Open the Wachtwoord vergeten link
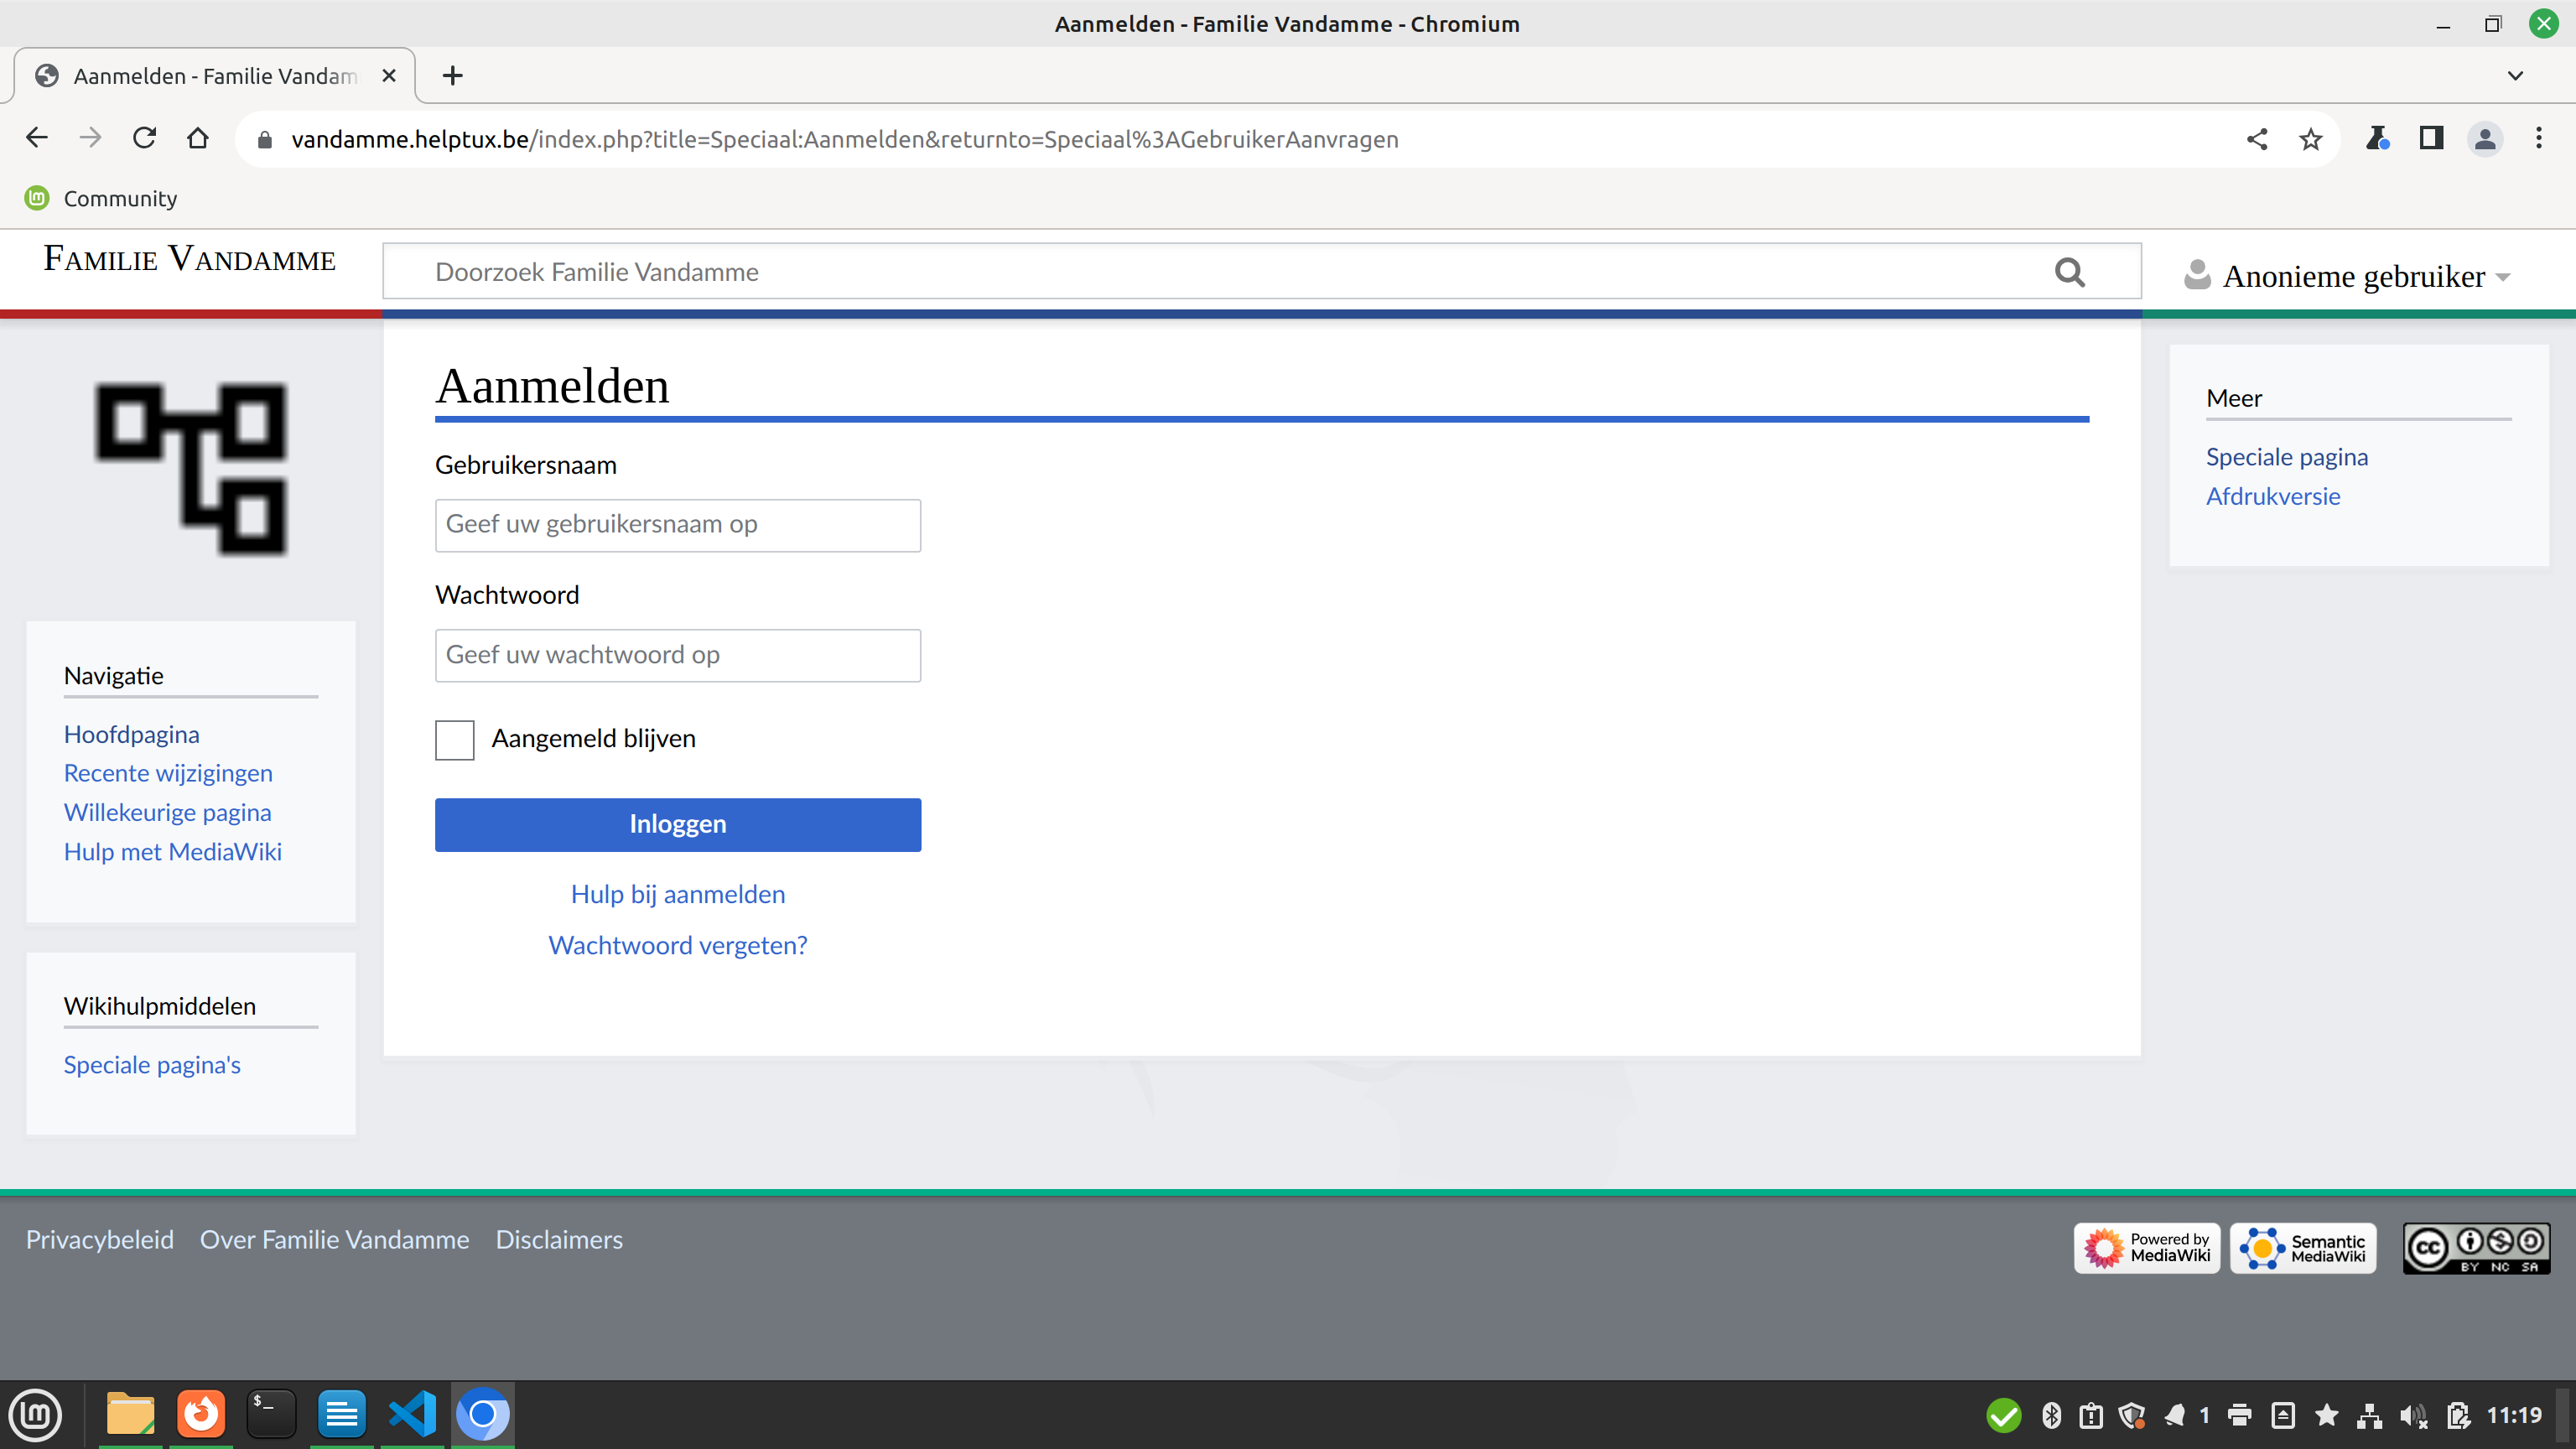This screenshot has height=1449, width=2576. (x=677, y=945)
